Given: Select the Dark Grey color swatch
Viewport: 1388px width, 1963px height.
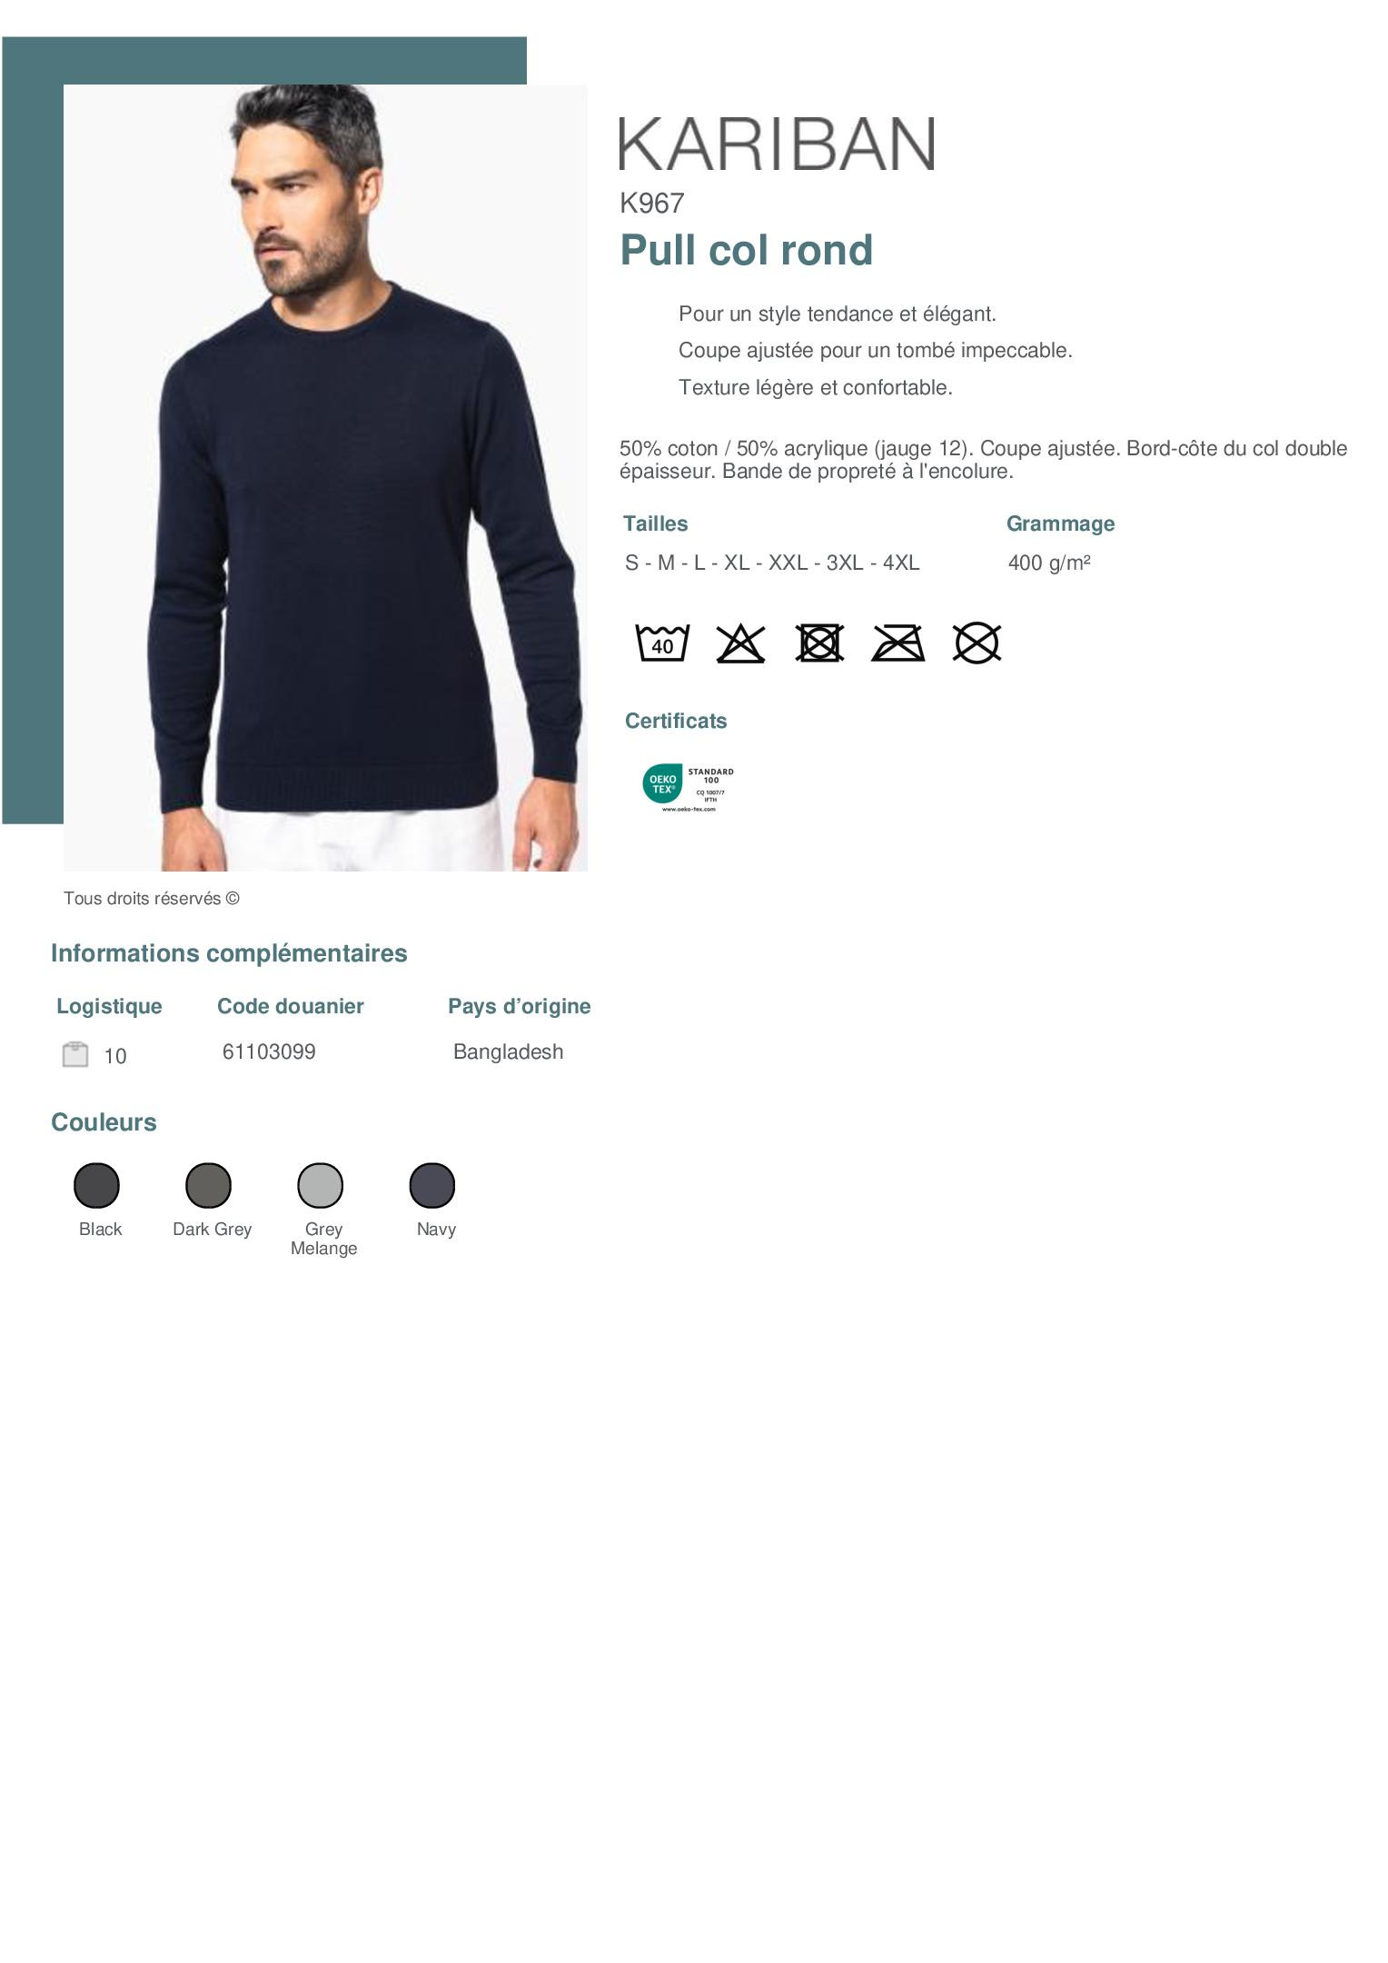Looking at the screenshot, I should pos(209,1185).
